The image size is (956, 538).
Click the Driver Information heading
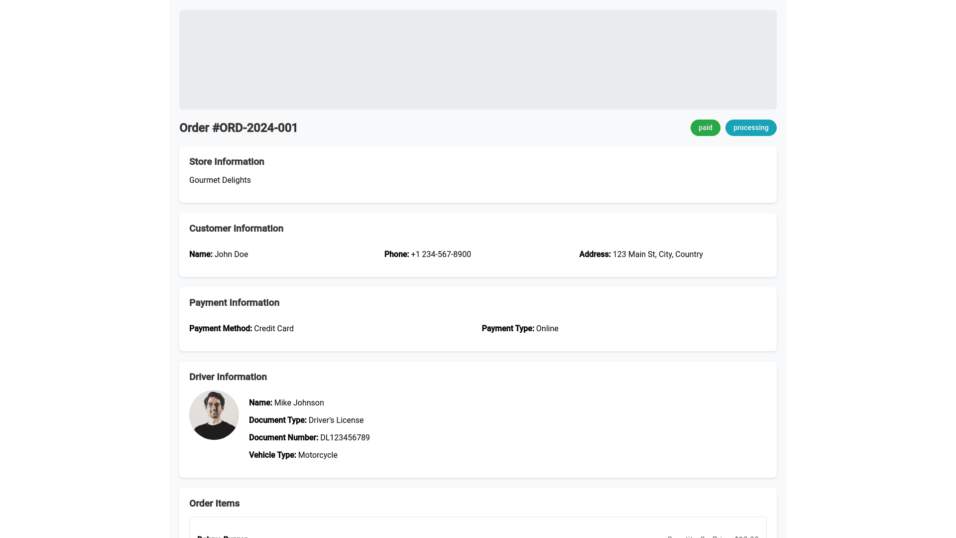point(228,377)
